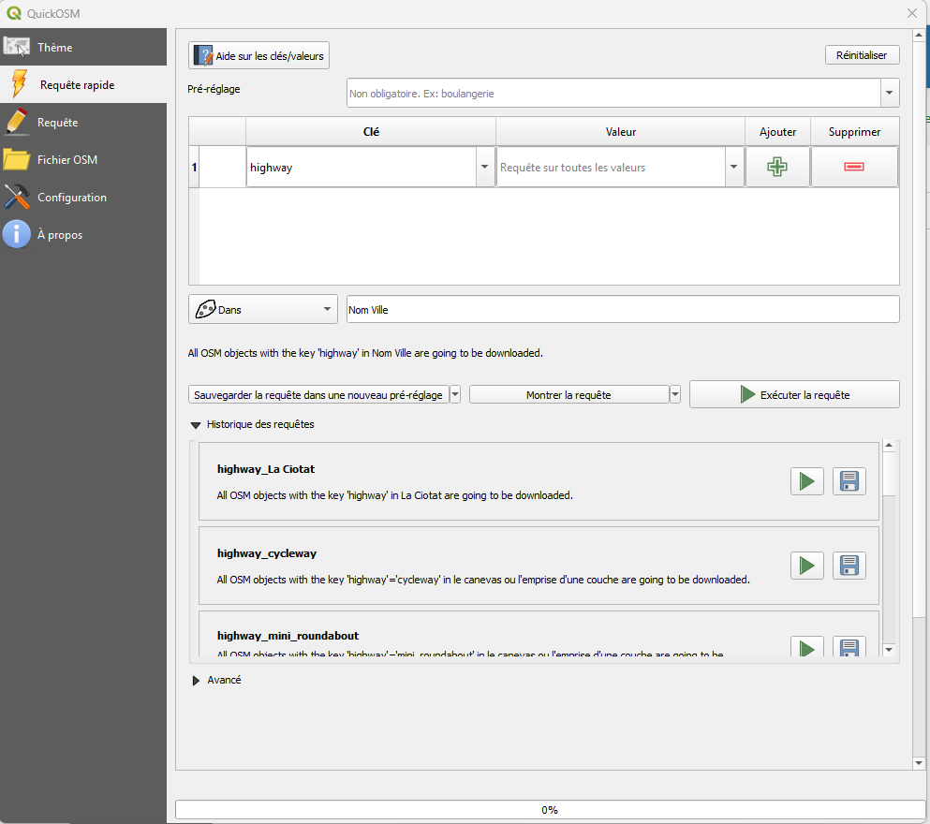Add a row with green plus icon
The height and width of the screenshot is (824, 930).
click(x=777, y=167)
